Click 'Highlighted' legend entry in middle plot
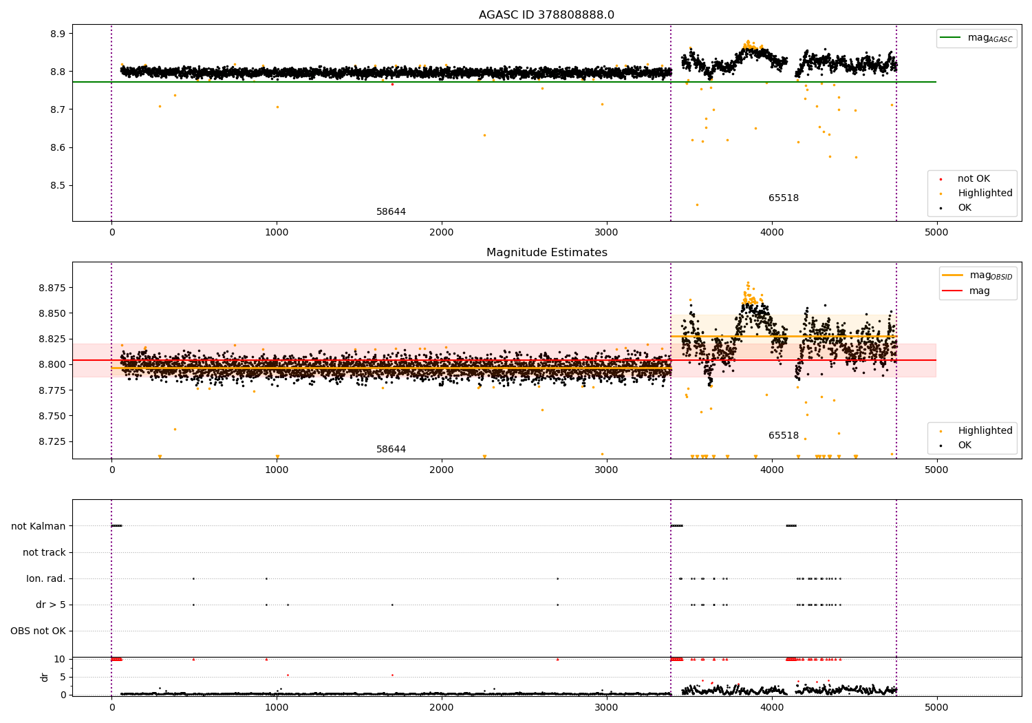Viewport: 1032px width, 723px height. tap(985, 431)
